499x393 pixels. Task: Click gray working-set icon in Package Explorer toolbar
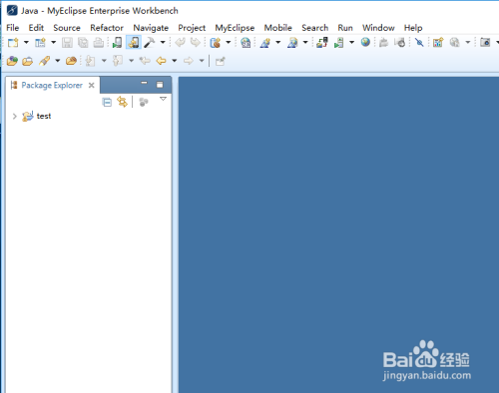[144, 102]
